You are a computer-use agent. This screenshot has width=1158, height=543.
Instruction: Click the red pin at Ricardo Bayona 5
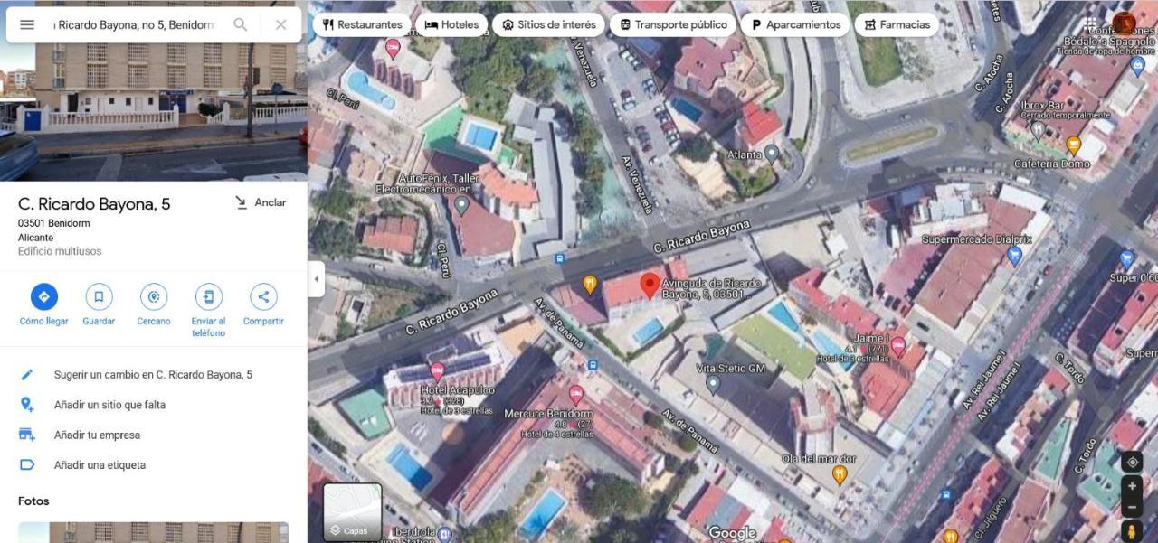(650, 286)
